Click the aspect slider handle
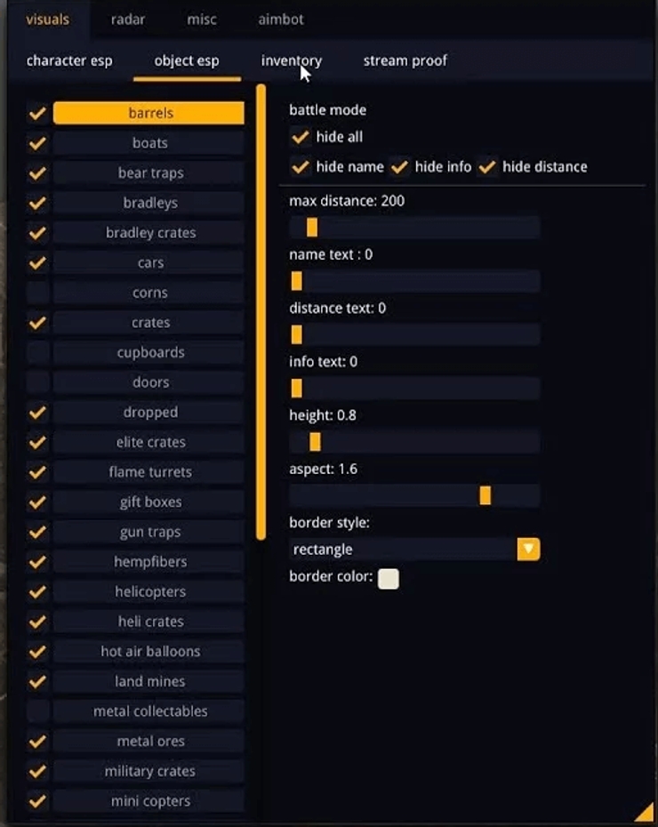 (485, 495)
